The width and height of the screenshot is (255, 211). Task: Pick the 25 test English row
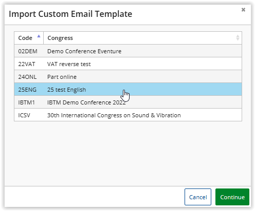point(128,89)
